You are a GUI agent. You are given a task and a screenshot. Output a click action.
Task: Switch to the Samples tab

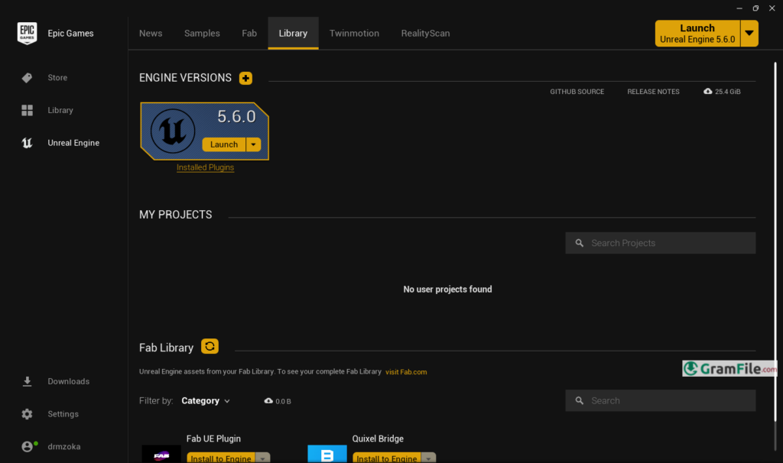202,34
